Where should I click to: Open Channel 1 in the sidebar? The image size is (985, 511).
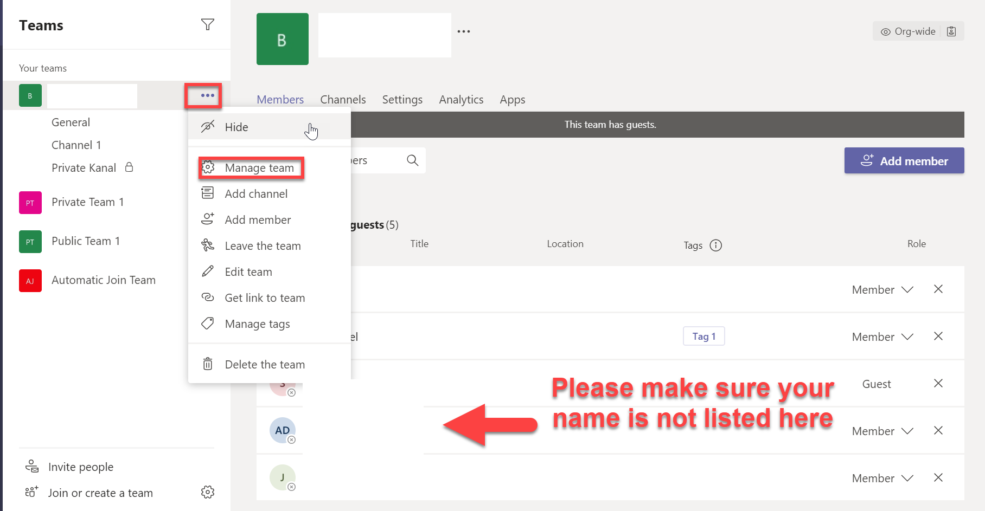(76, 145)
